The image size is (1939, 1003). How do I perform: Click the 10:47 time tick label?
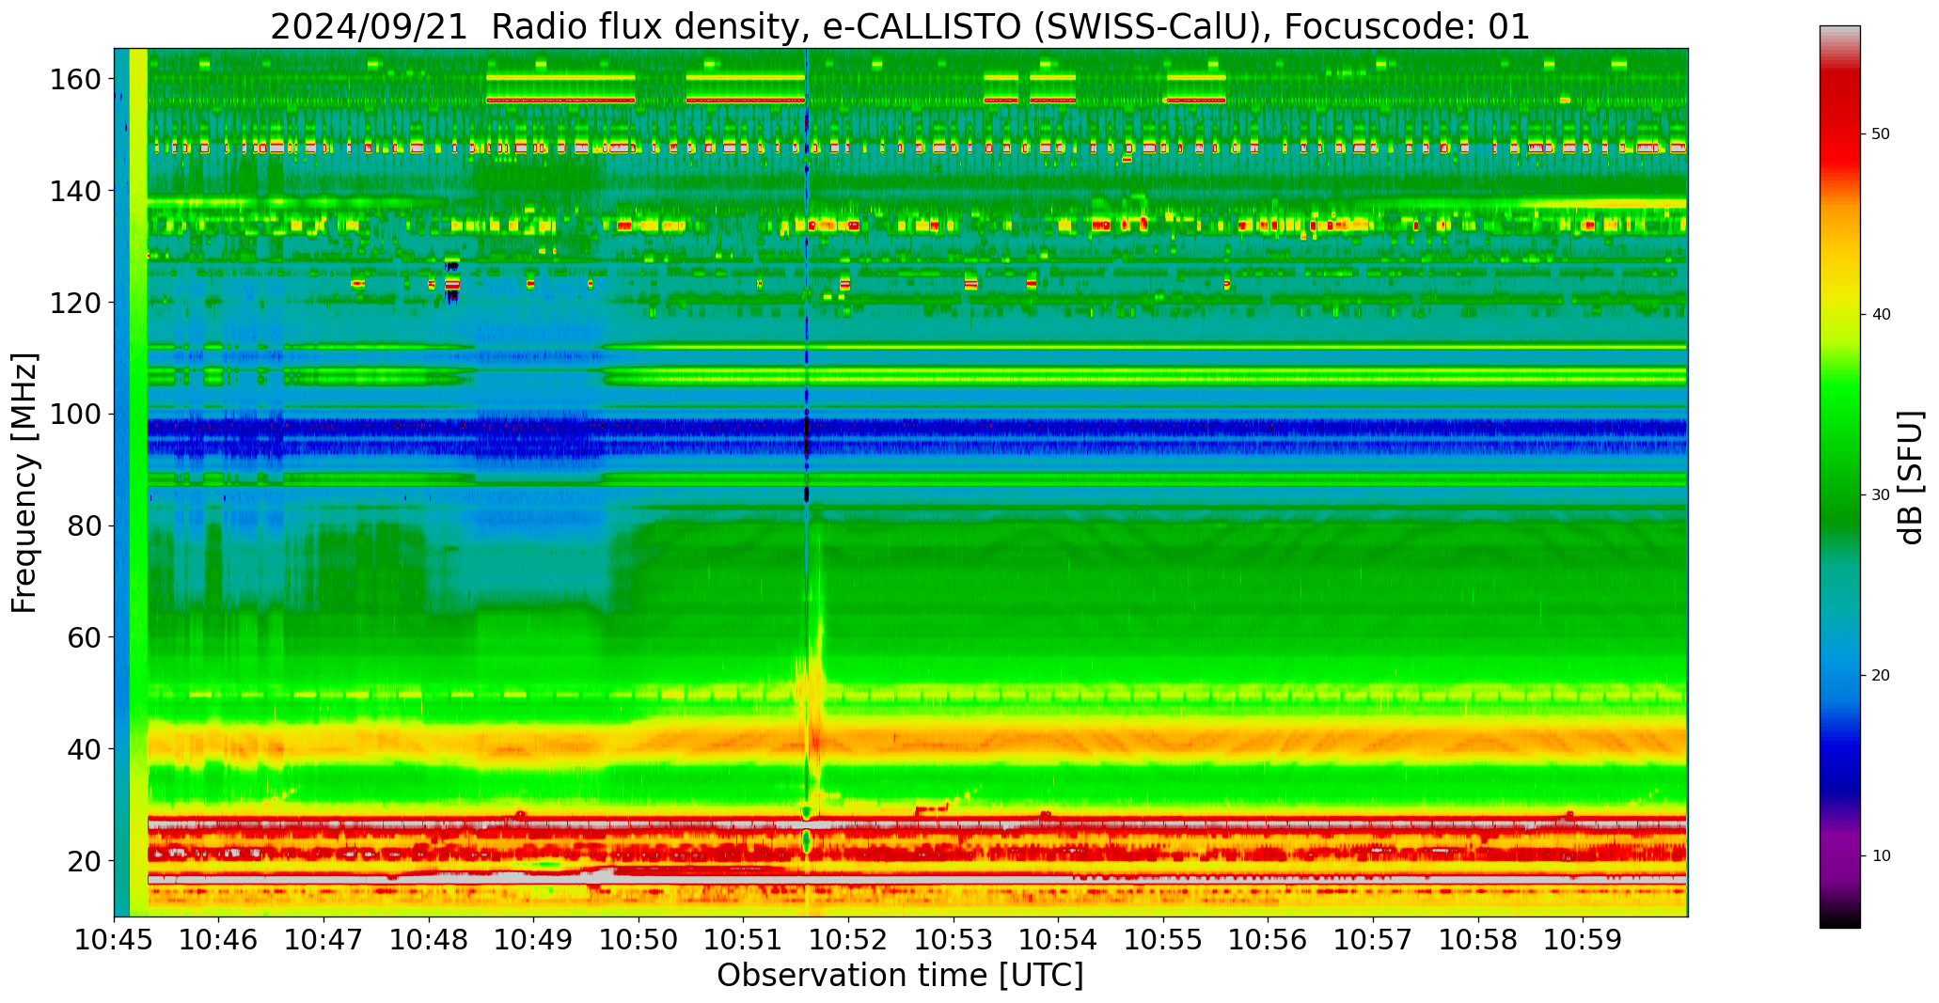324,939
